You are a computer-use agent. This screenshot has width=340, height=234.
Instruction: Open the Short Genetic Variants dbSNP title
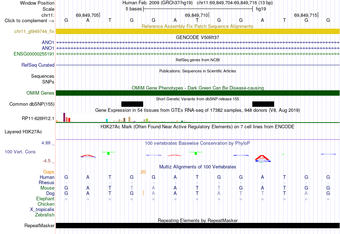tap(198, 99)
